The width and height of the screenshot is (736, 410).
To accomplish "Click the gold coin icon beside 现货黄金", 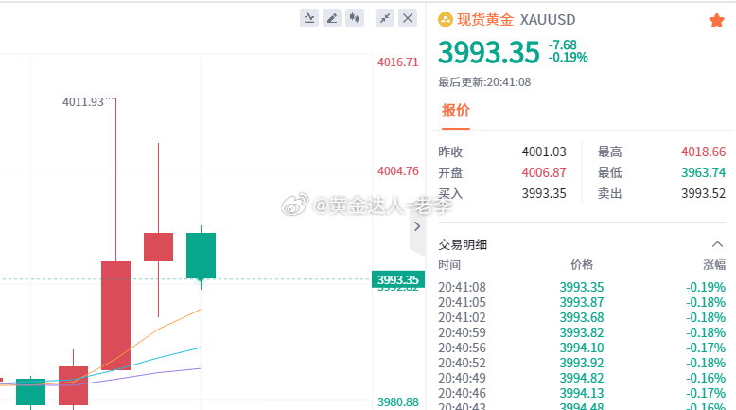I will pos(445,20).
